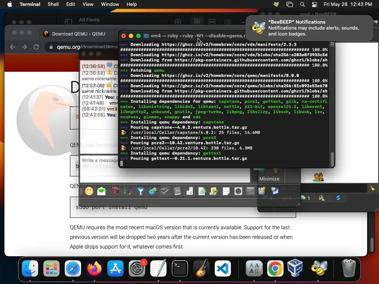Screen dimensions: 379x284
Task: Click Minimize label in BeeBEEP window
Action: point(269,179)
